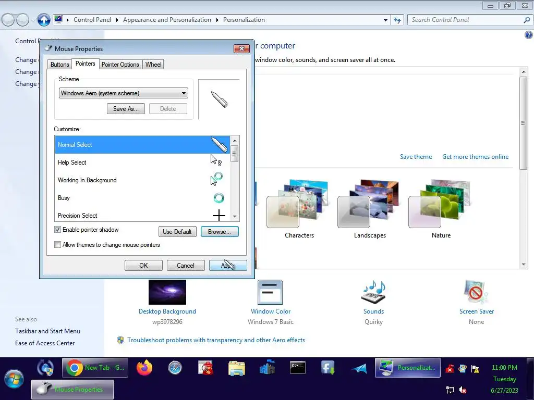Screen dimensions: 534x400
Task: Open Desktop Background galaxy icon
Action: [x=167, y=292]
